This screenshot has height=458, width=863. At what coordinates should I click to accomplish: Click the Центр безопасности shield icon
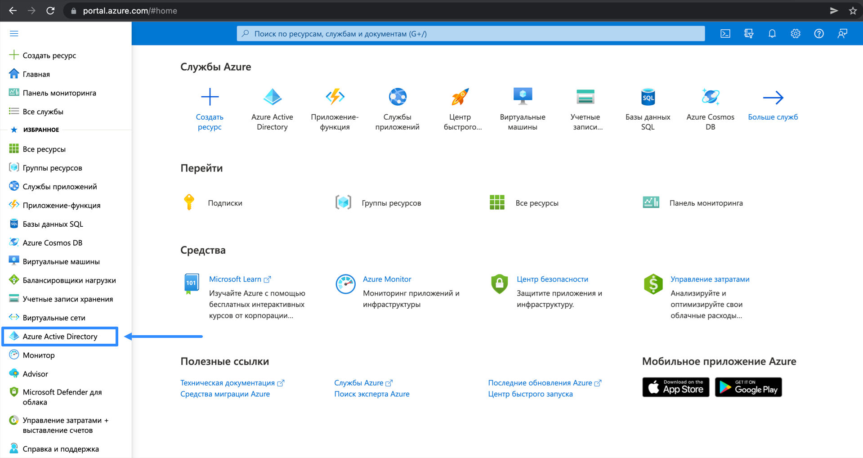[x=499, y=284]
